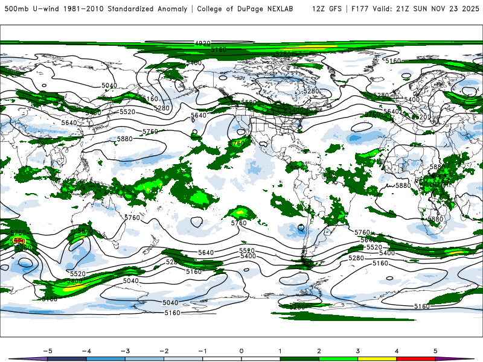This screenshot has height=362, width=483.
Task: Pick the white swatch between 0 and 1
Action: coord(261,359)
